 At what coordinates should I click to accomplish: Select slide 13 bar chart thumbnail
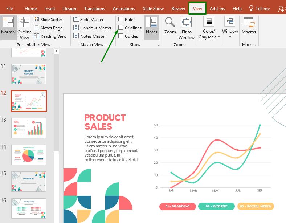tap(29, 128)
